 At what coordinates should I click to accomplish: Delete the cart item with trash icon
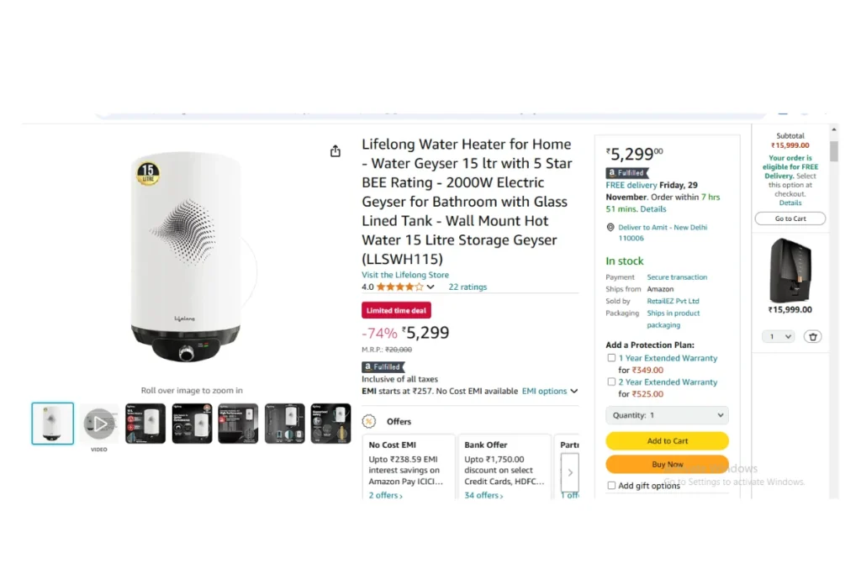(813, 336)
